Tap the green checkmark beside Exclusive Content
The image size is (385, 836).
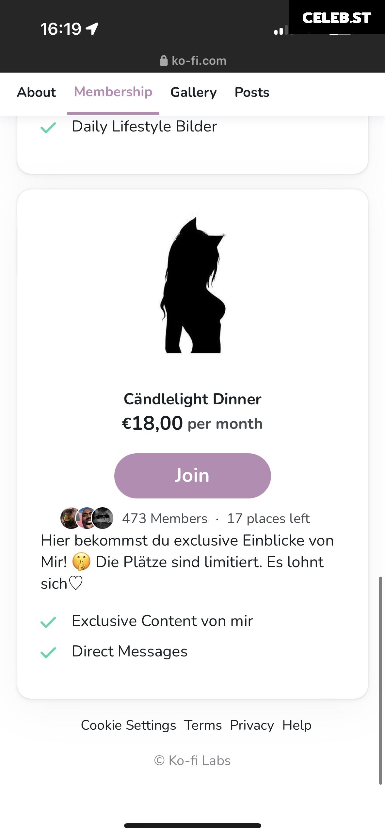click(48, 621)
